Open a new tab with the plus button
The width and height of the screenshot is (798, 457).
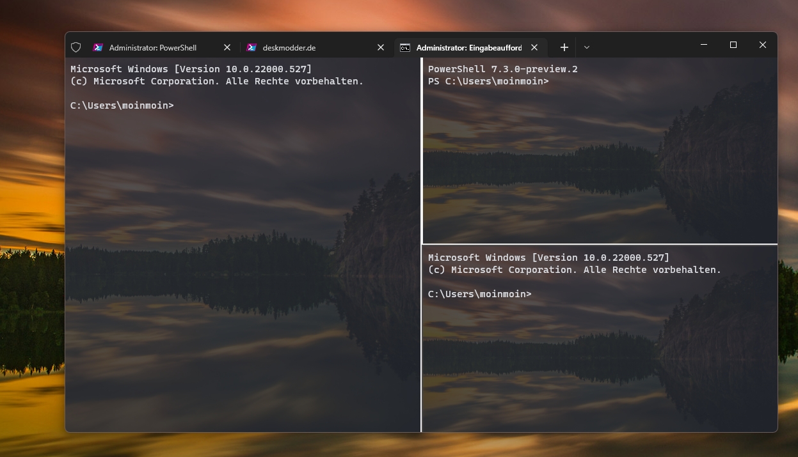564,47
